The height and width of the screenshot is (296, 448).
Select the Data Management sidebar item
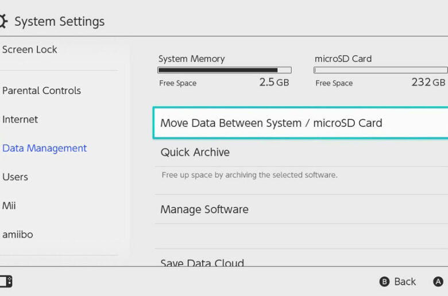tap(44, 148)
